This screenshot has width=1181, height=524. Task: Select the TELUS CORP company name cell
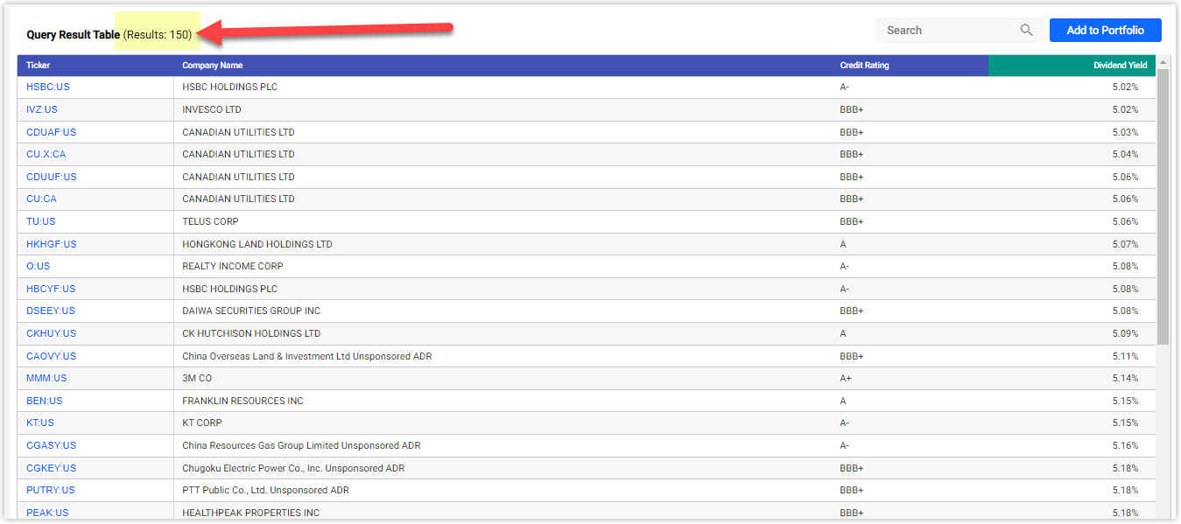[503, 221]
